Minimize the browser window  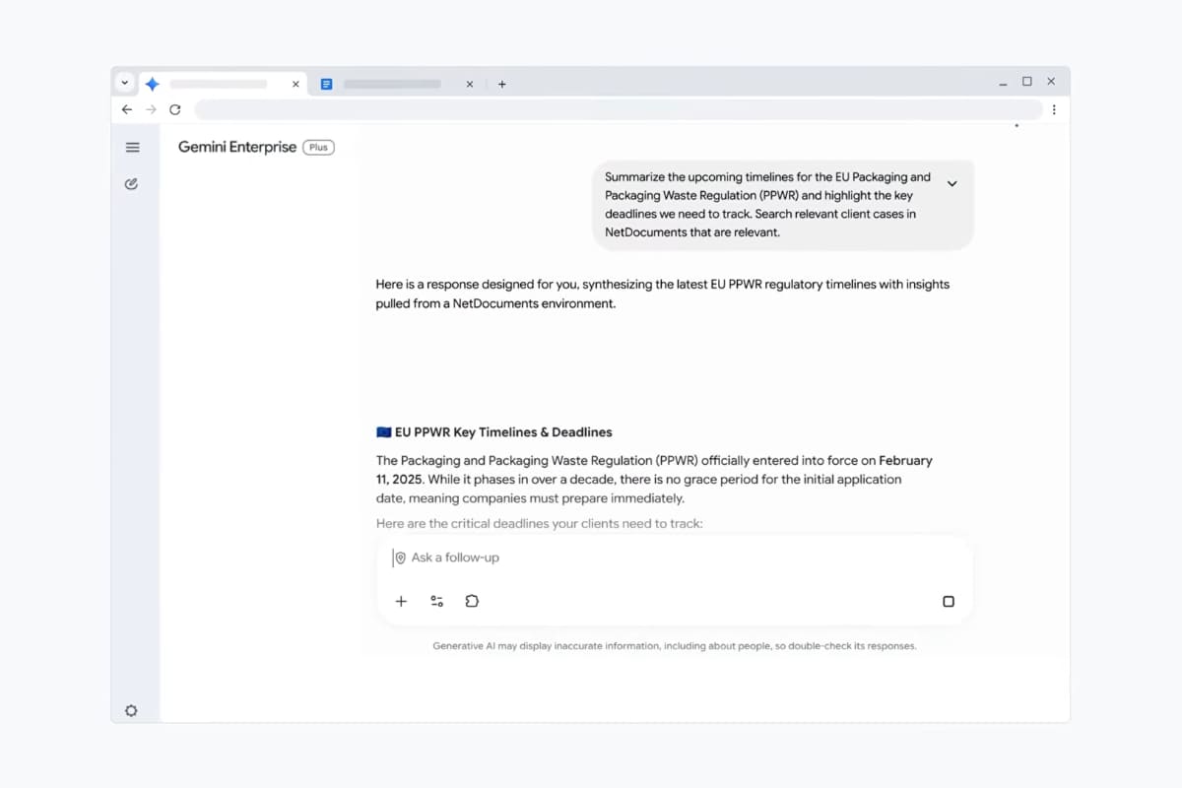tap(1003, 83)
